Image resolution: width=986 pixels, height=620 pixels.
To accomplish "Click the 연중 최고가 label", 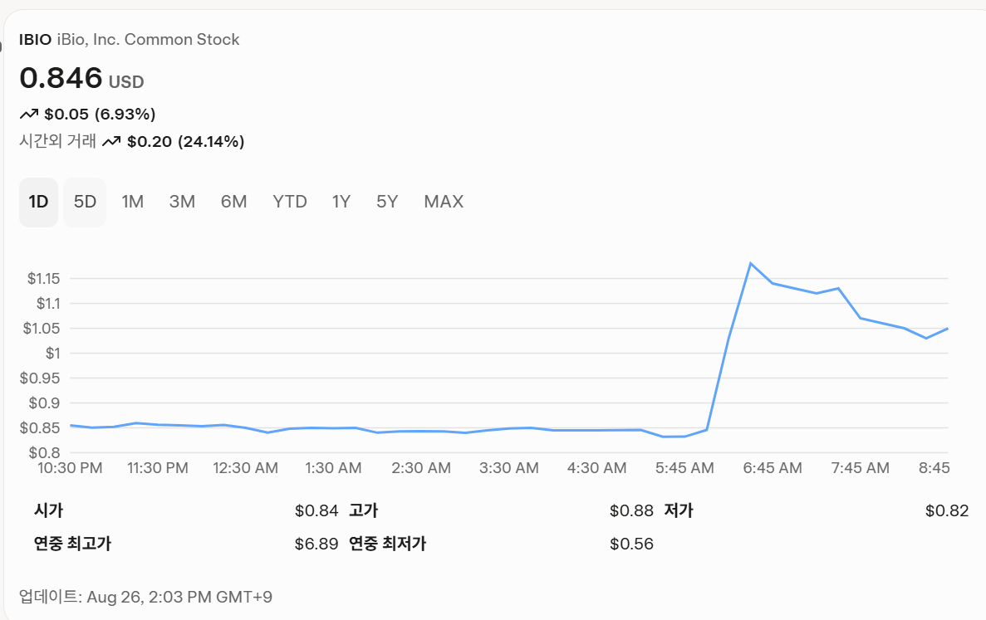I will click(x=72, y=544).
